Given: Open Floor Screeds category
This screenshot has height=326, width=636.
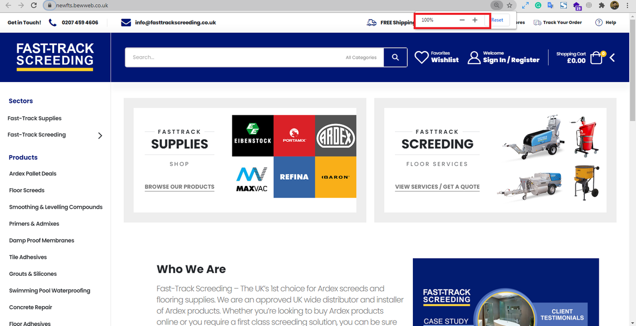Looking at the screenshot, I should [27, 190].
